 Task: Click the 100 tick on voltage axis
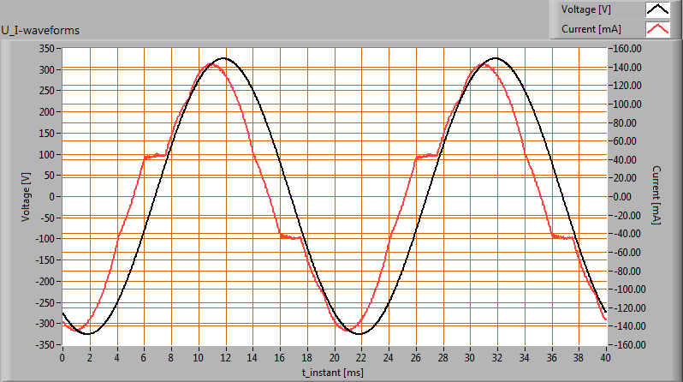click(x=47, y=154)
